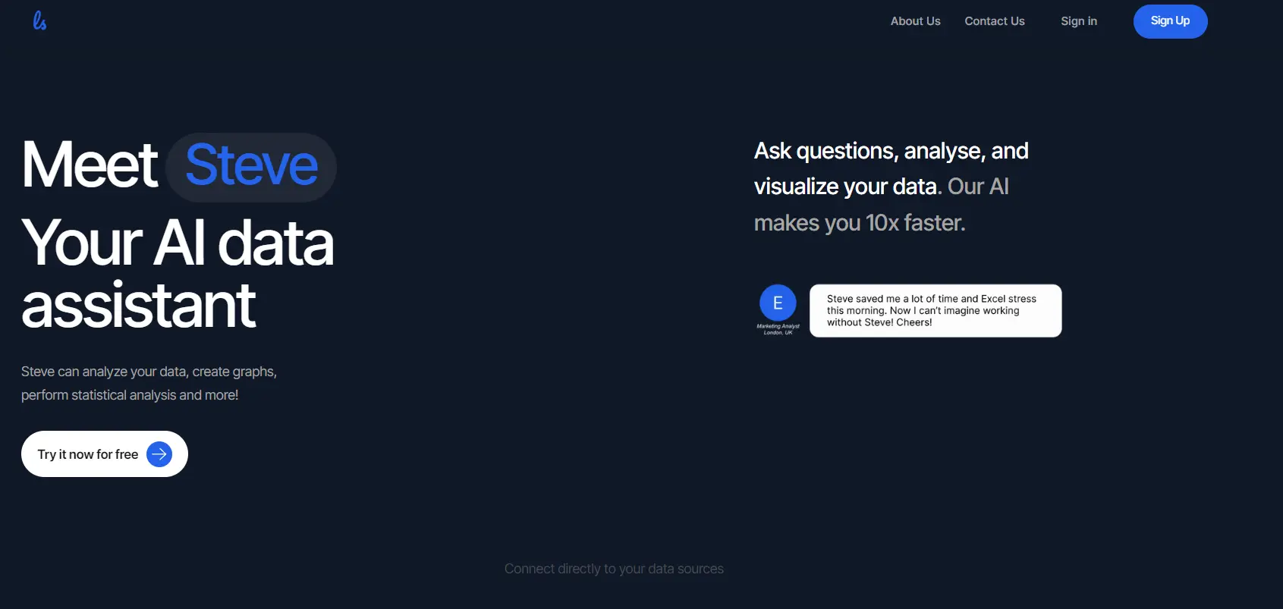Click the testimonial bubble about Excel stress
Image resolution: width=1283 pixels, height=609 pixels.
[936, 311]
